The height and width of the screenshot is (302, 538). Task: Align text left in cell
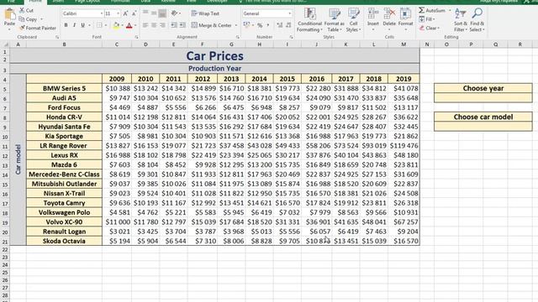(145, 25)
